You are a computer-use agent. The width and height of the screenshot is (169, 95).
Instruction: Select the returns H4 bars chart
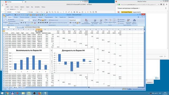coord(73,61)
